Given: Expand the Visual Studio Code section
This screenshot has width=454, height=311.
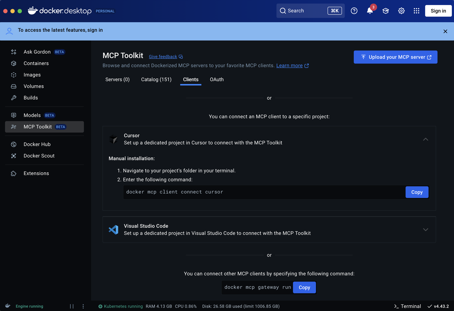Looking at the screenshot, I should (x=426, y=230).
